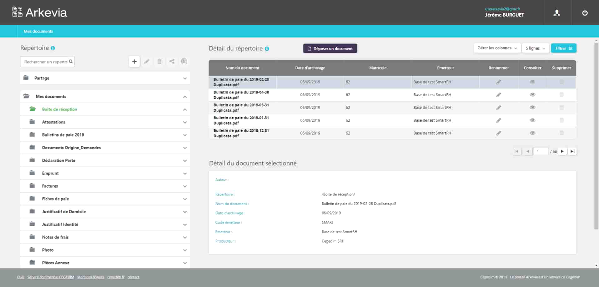This screenshot has height=287, width=599.
Task: Open the Mes documents tab
Action: coord(38,31)
